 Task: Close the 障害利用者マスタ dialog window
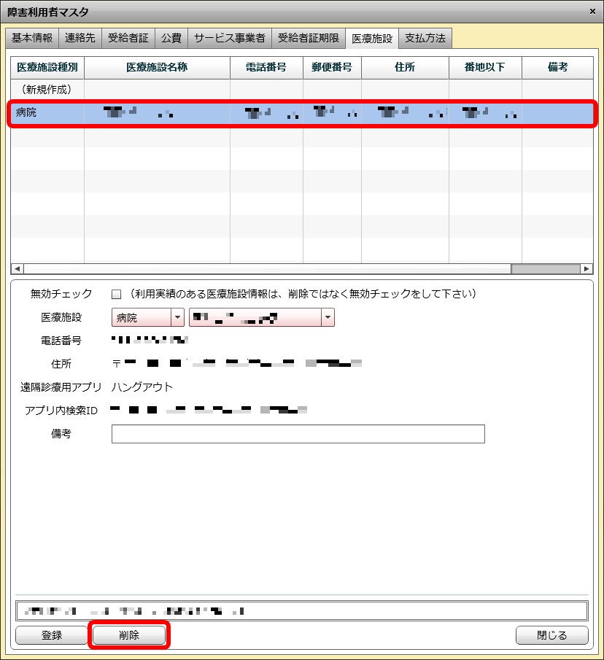click(592, 12)
